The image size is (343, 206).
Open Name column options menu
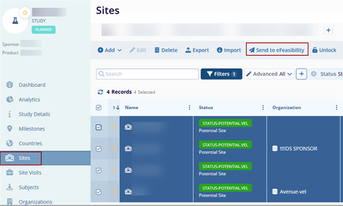[x=190, y=107]
